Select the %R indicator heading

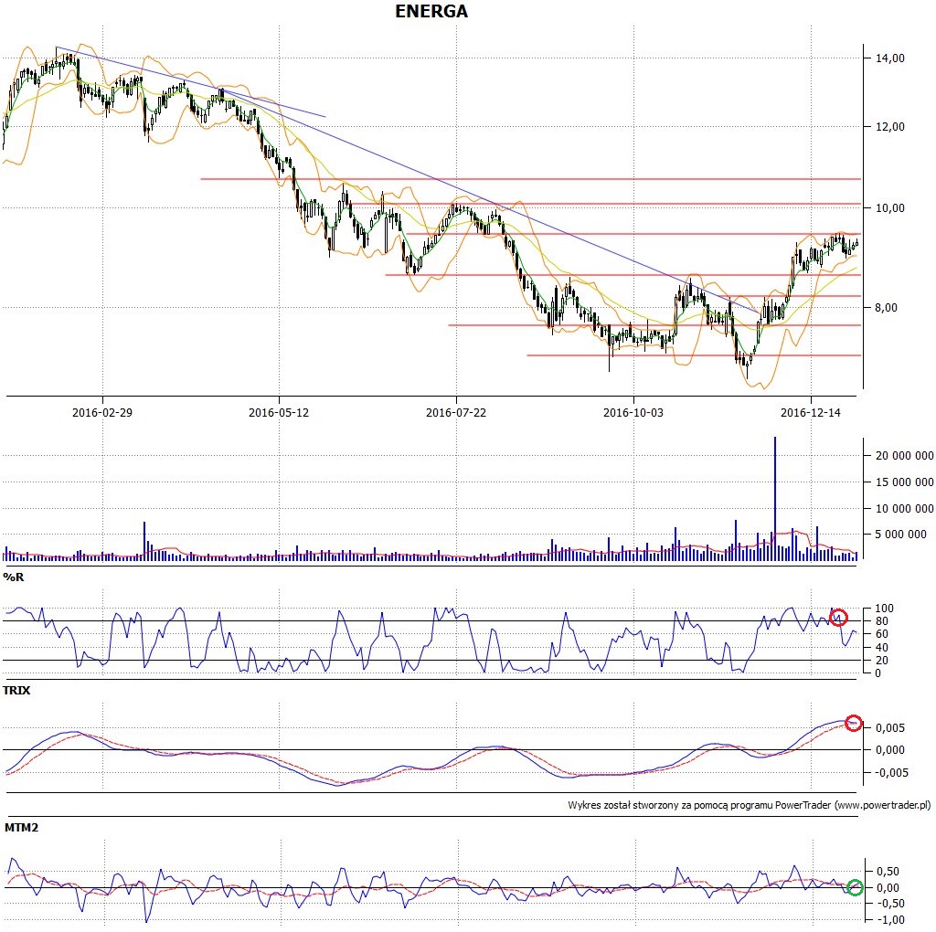coord(14,577)
